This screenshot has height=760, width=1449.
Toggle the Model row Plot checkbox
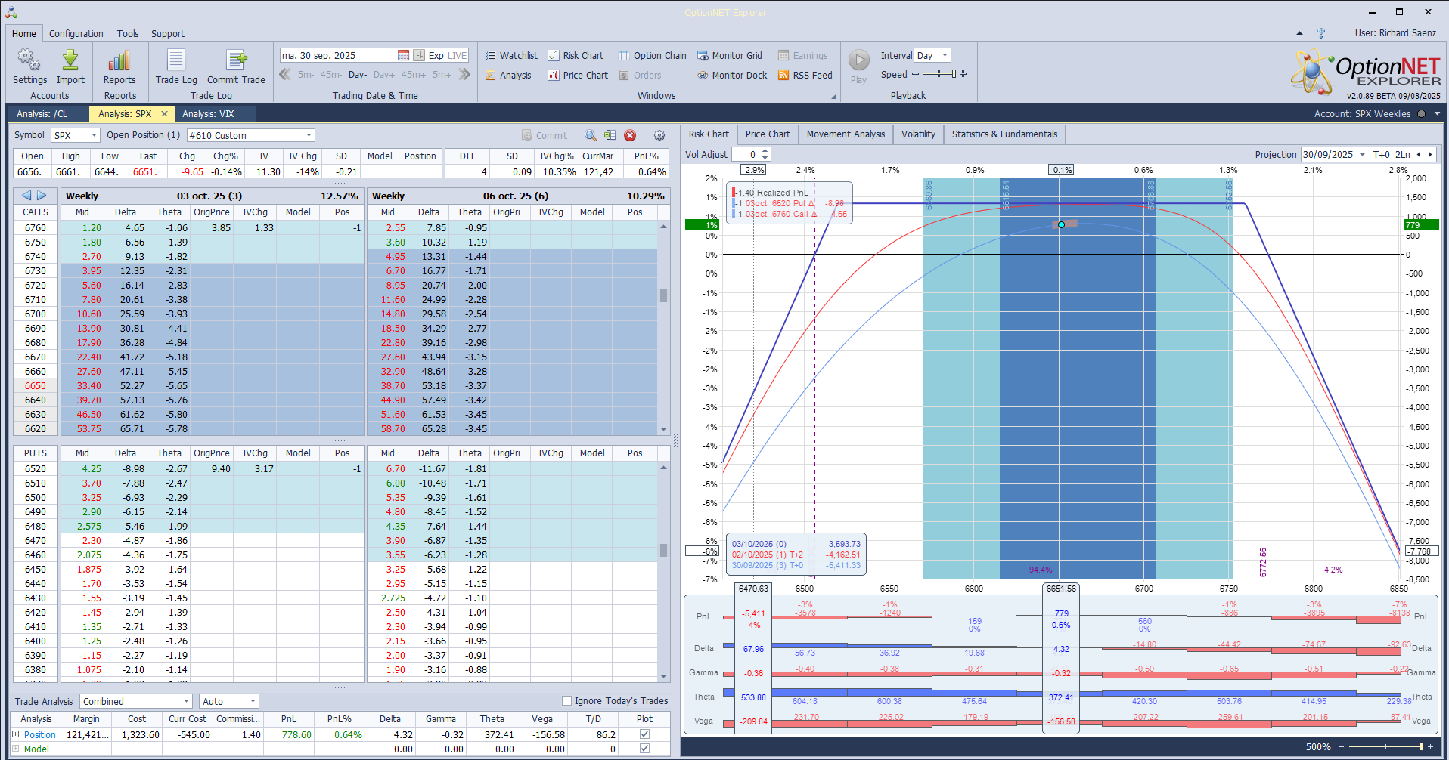click(x=644, y=749)
